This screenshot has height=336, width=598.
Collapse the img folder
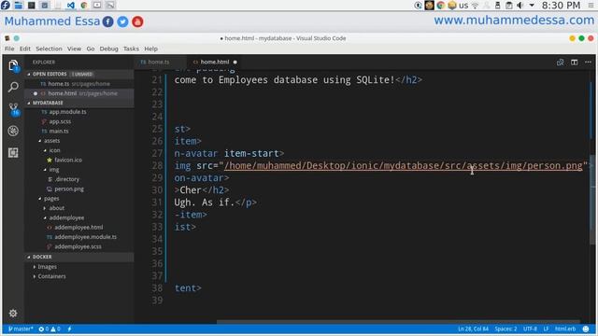(x=54, y=170)
